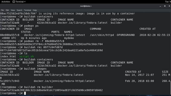Click the hash beginning 0977c04fd07d872d
The height and width of the screenshot is (96, 171).
51,50
